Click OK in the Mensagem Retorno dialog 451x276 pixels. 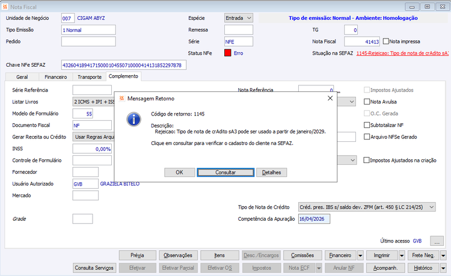tap(179, 172)
